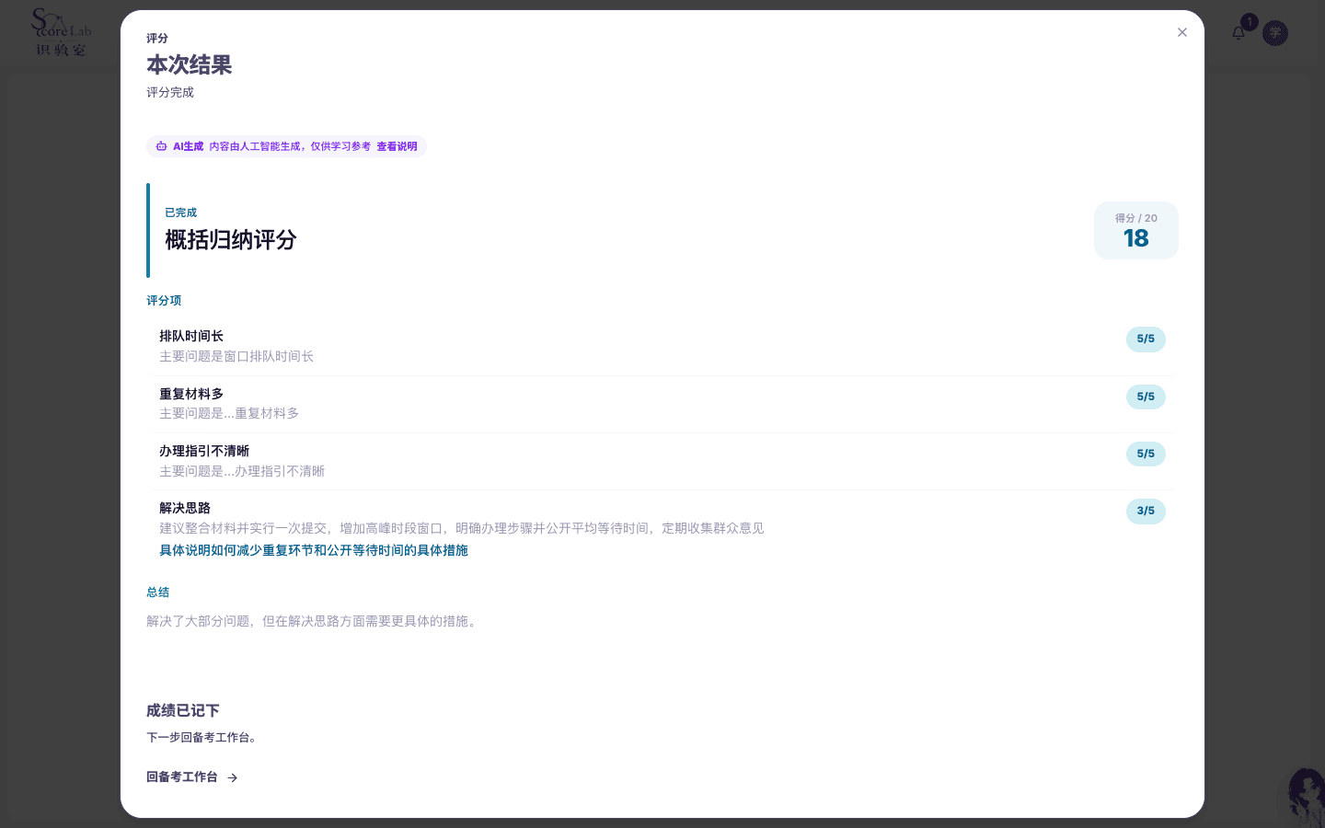Image resolution: width=1325 pixels, height=828 pixels.
Task: Click the 已完成 status label
Action: (x=181, y=213)
